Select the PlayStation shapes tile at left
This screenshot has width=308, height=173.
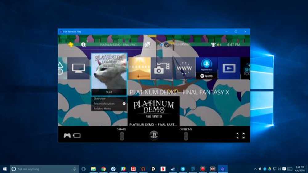[x=62, y=68]
